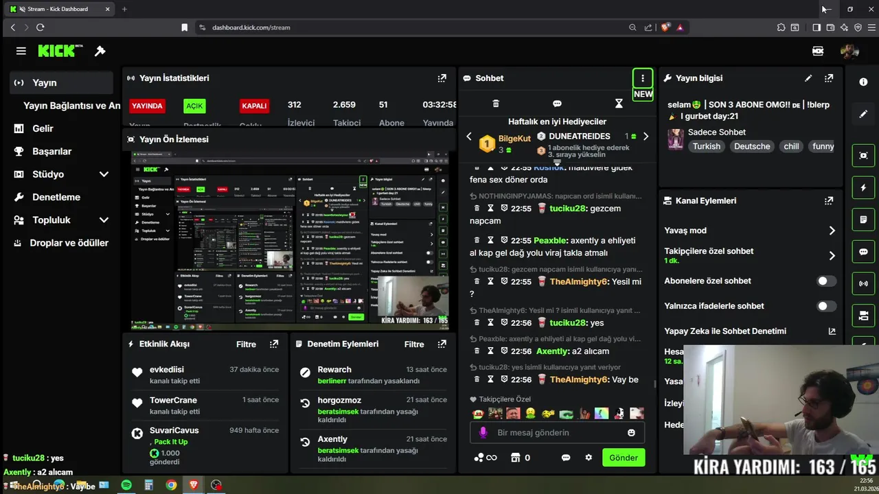Click the hourglass icon in chat toolbar
879x494 pixels.
click(619, 104)
